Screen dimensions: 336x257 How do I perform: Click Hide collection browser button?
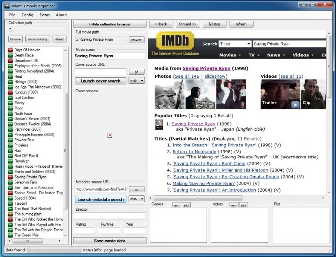[x=110, y=24]
